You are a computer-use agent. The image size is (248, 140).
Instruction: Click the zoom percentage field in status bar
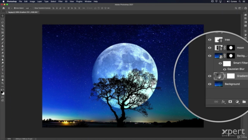(9, 139)
